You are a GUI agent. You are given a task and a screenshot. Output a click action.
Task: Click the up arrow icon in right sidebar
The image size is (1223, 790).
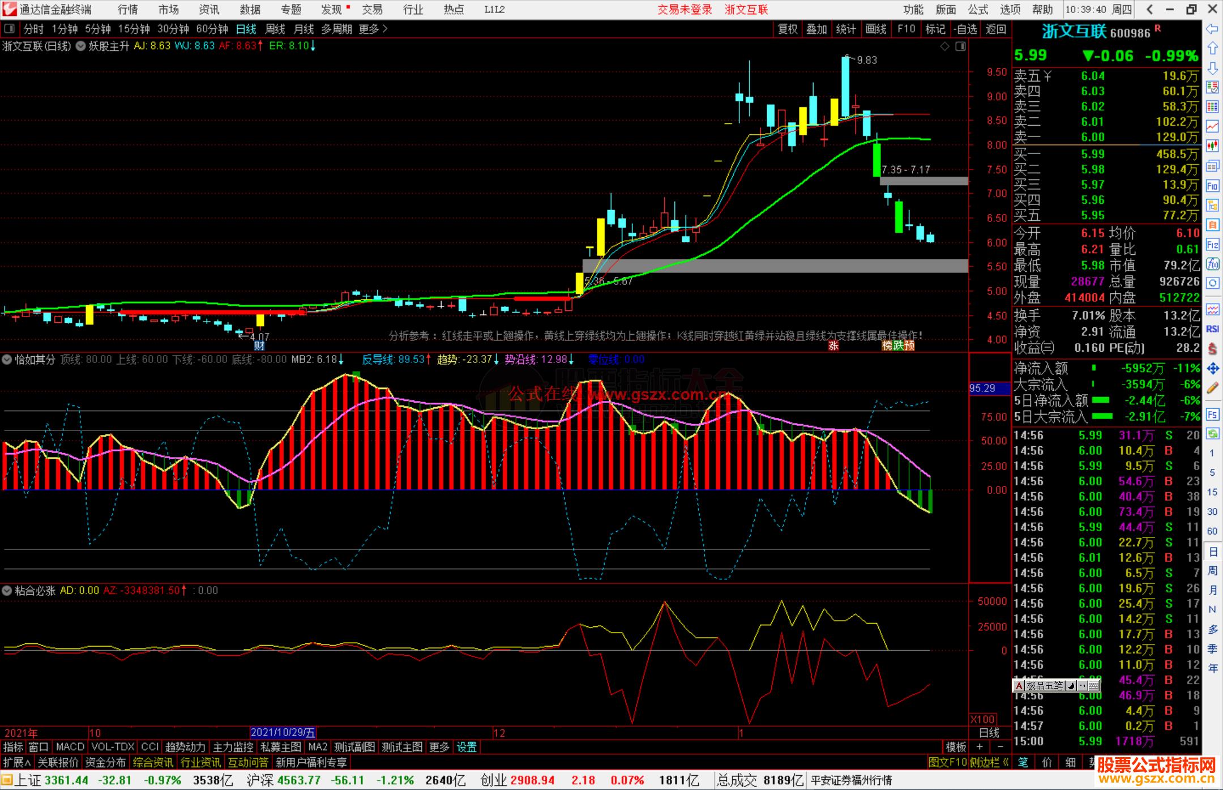(x=1212, y=49)
